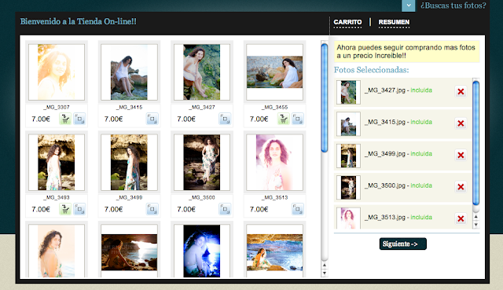The width and height of the screenshot is (503, 290).
Task: Click gallery scrollbar up arrow
Action: coord(325,265)
